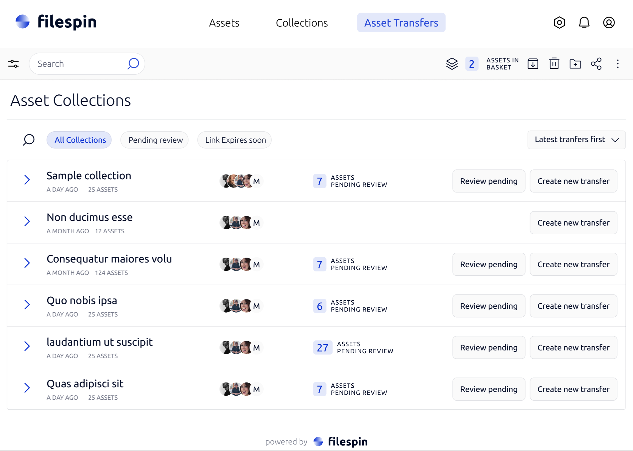Click the collections search magnifier icon

click(29, 140)
